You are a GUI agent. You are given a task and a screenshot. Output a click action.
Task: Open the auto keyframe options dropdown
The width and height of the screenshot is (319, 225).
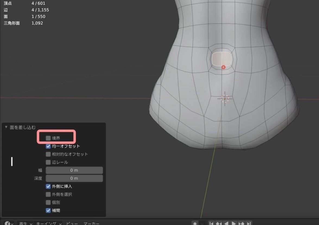202,224
